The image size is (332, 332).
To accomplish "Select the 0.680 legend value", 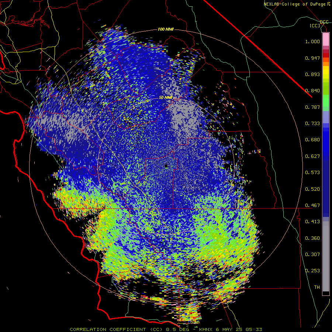I will pyautogui.click(x=312, y=140).
